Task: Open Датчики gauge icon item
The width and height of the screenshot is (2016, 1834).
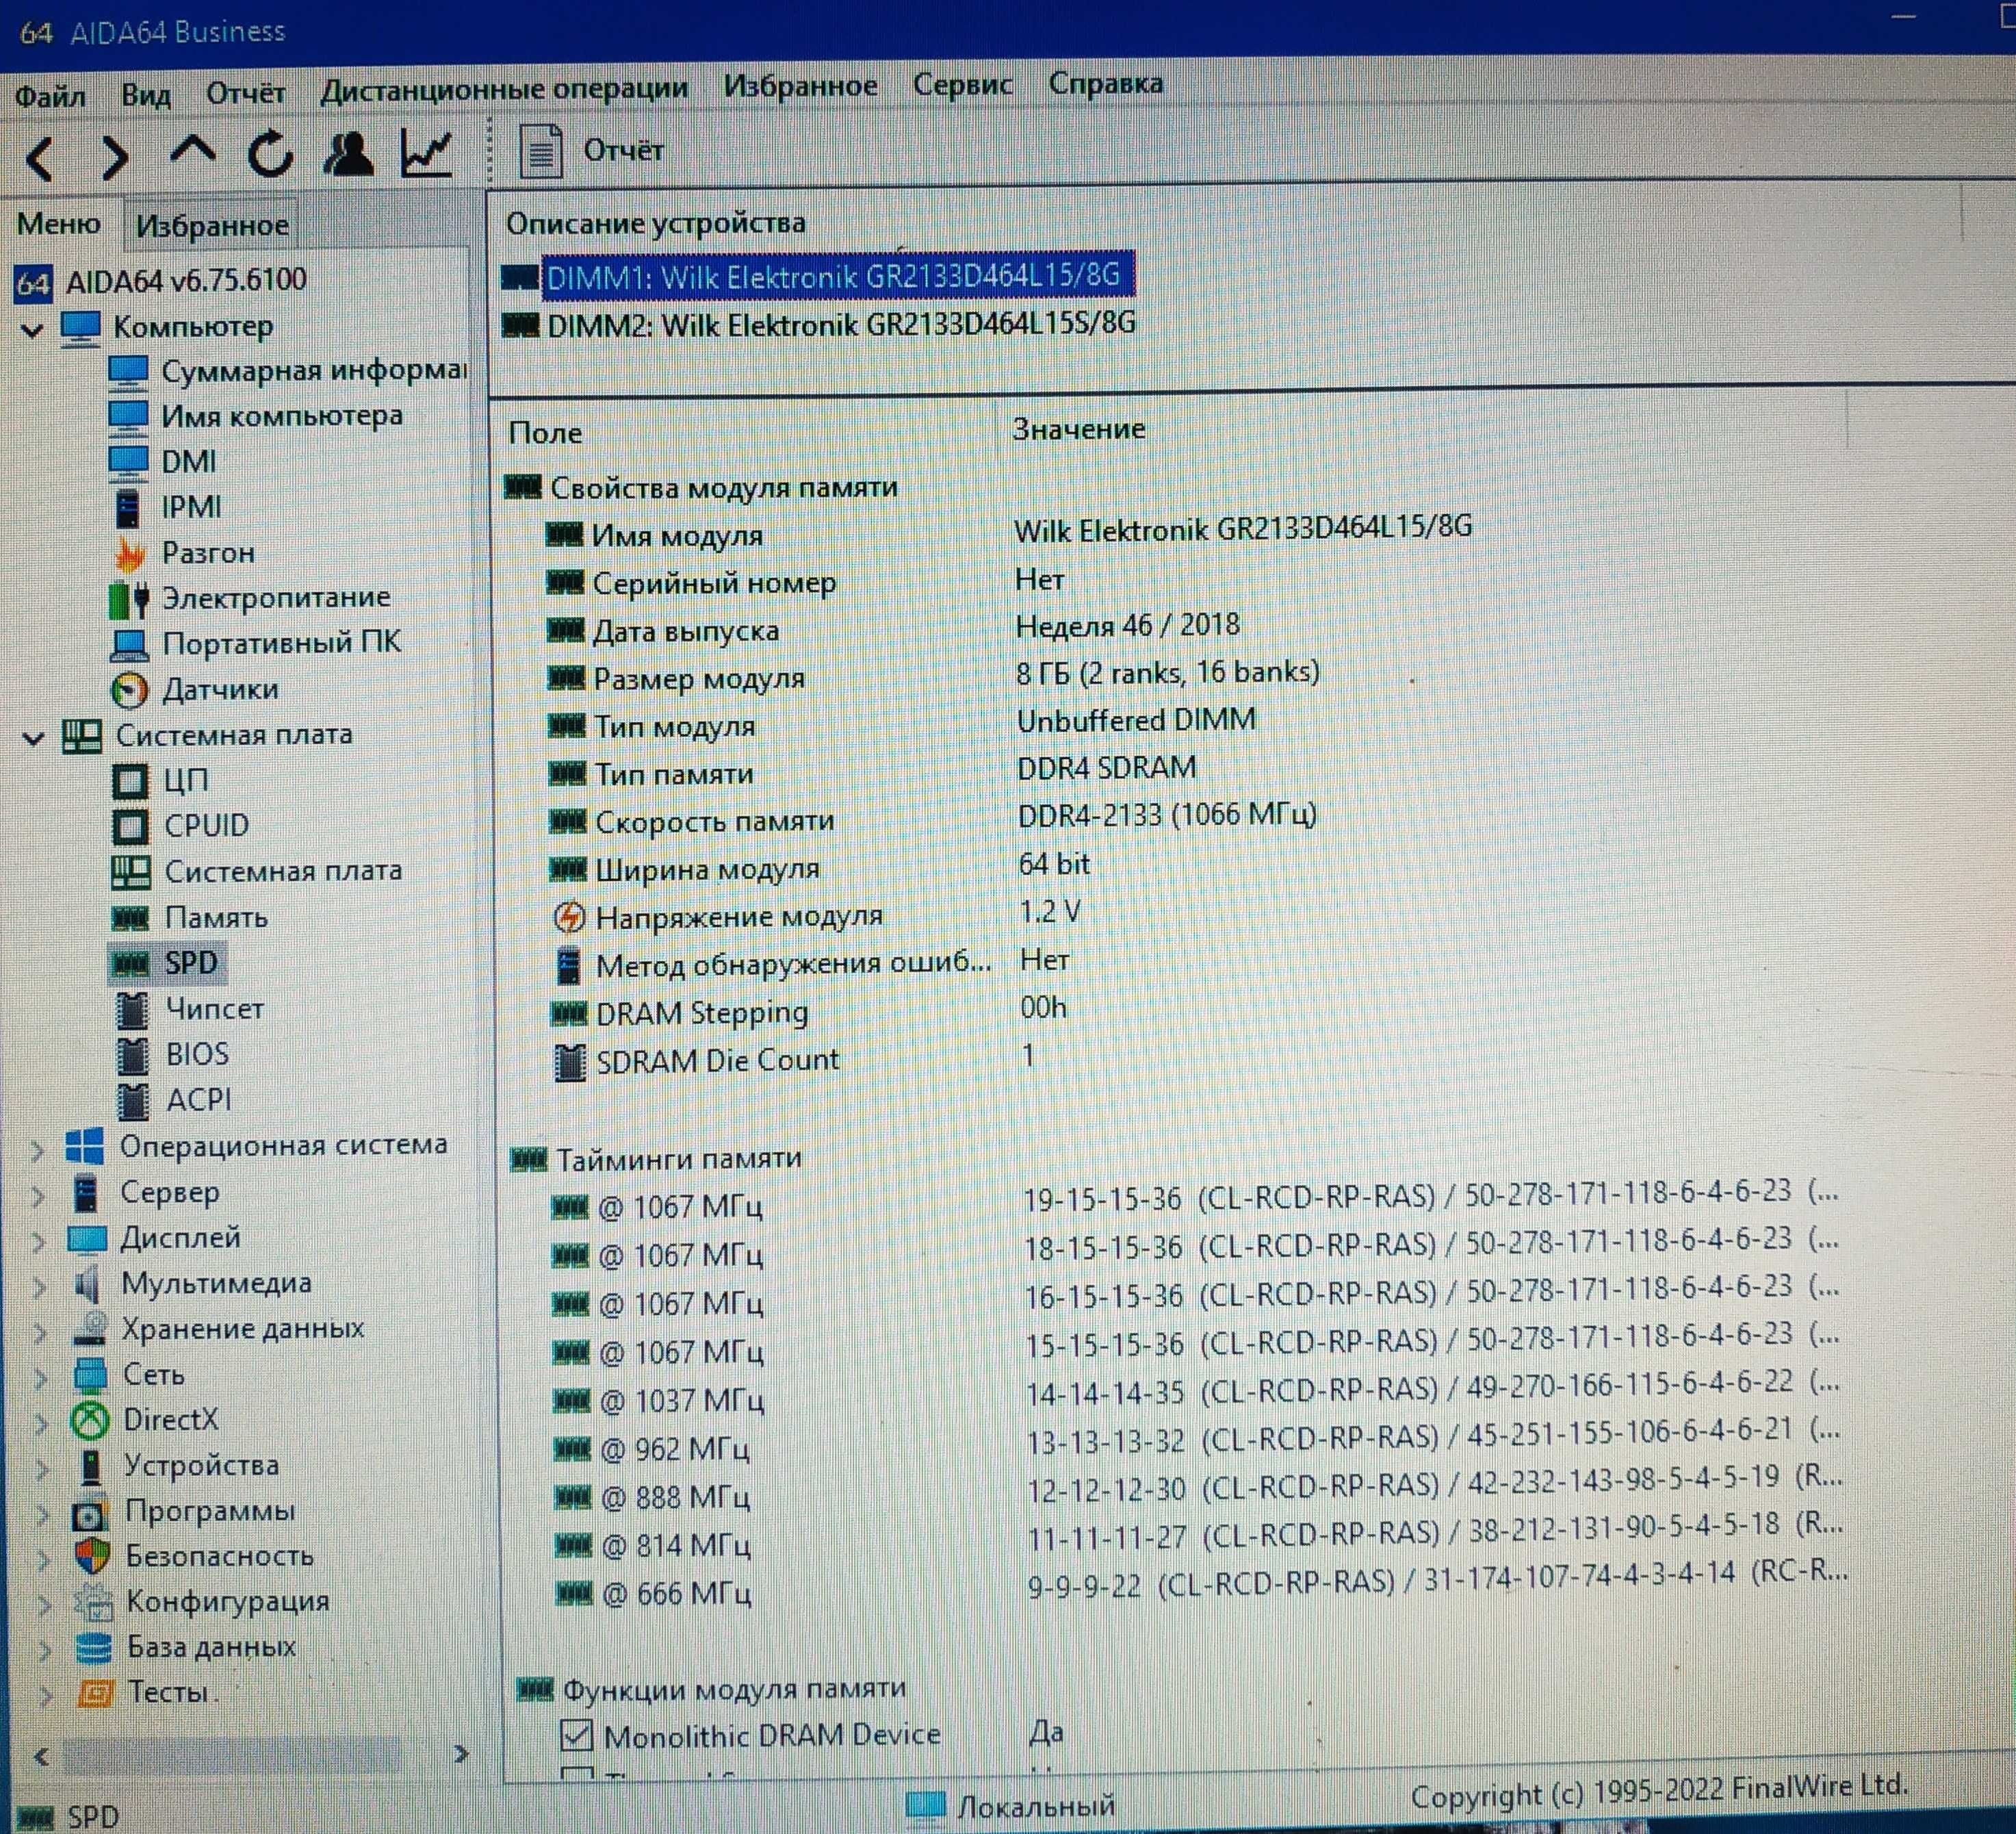Action: 130,690
